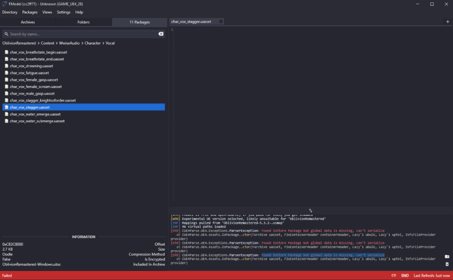The image size is (453, 280).
Task: Click file icon of char_vox_fatigue.uasset
Action: click(x=6, y=73)
